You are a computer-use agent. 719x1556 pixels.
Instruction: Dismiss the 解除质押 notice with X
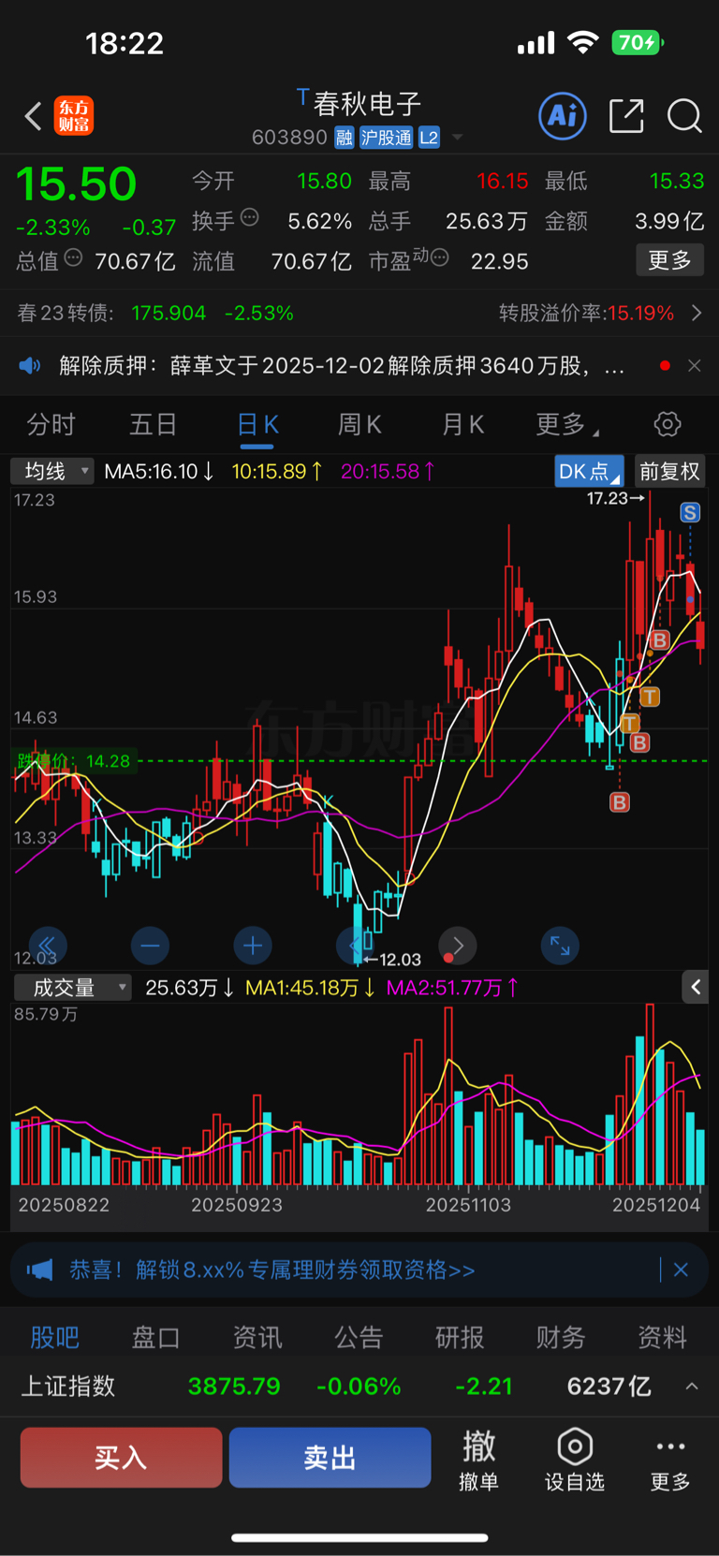(695, 365)
